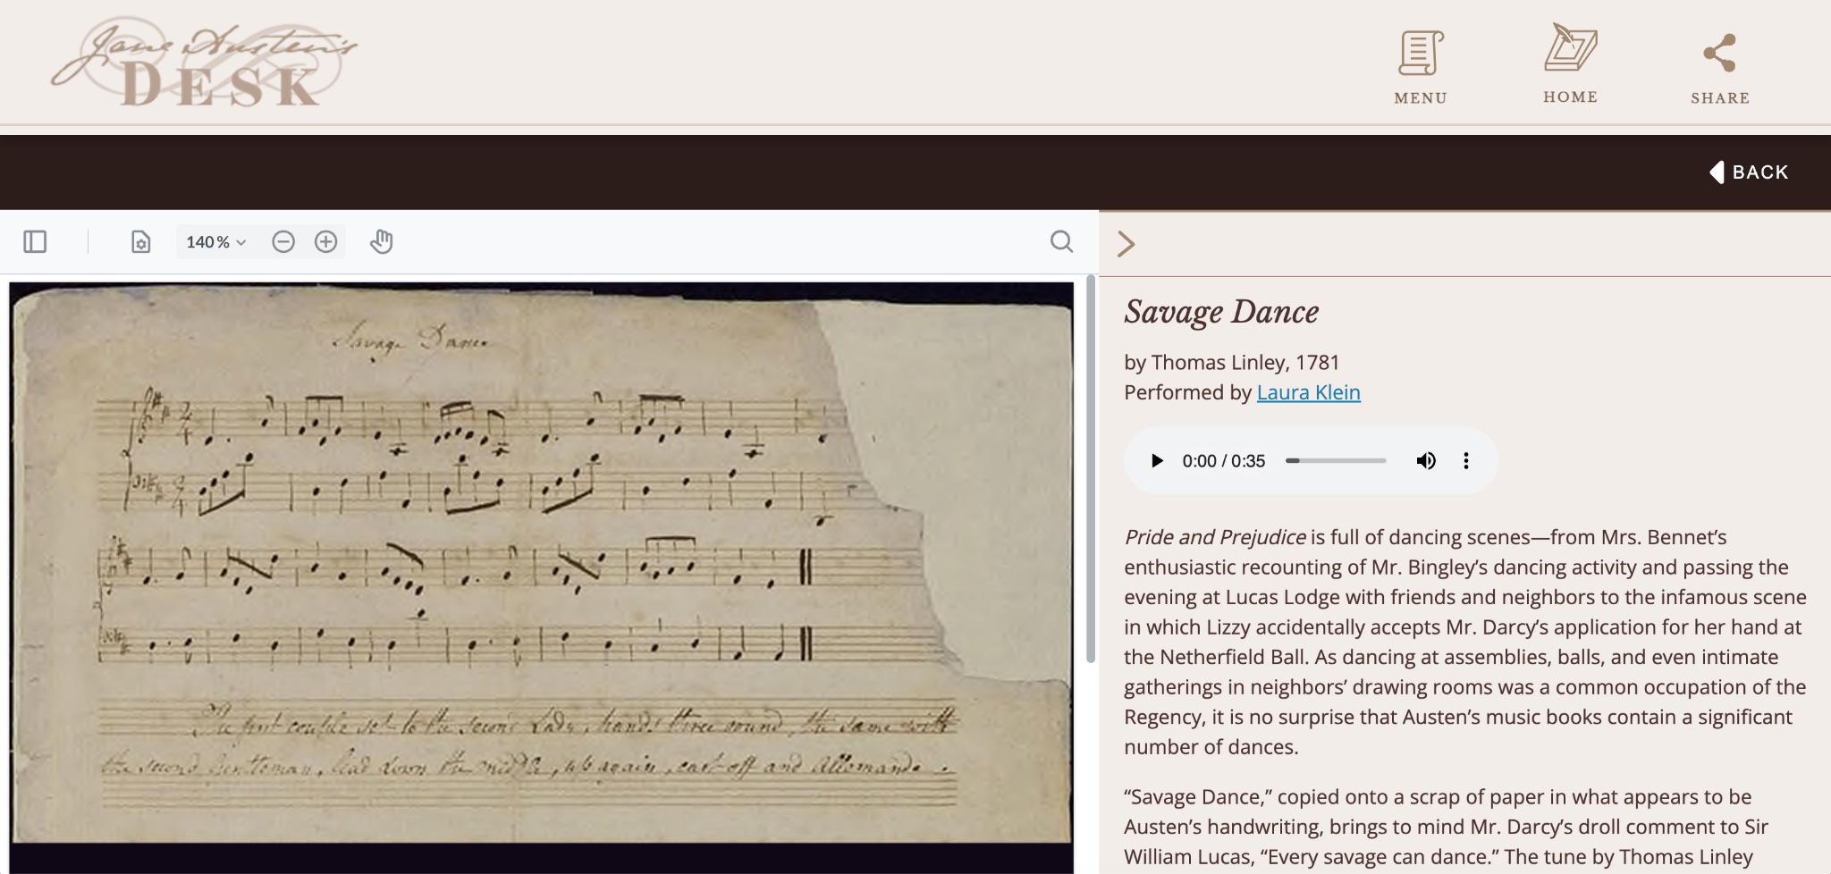Click the manuscript viewer vertical scrollbar
Image resolution: width=1831 pixels, height=874 pixels.
[x=1091, y=469]
